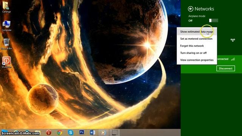This screenshot has width=242, height=136.
Task: Click the screen recorder taskbar icon
Action: coord(115,133)
